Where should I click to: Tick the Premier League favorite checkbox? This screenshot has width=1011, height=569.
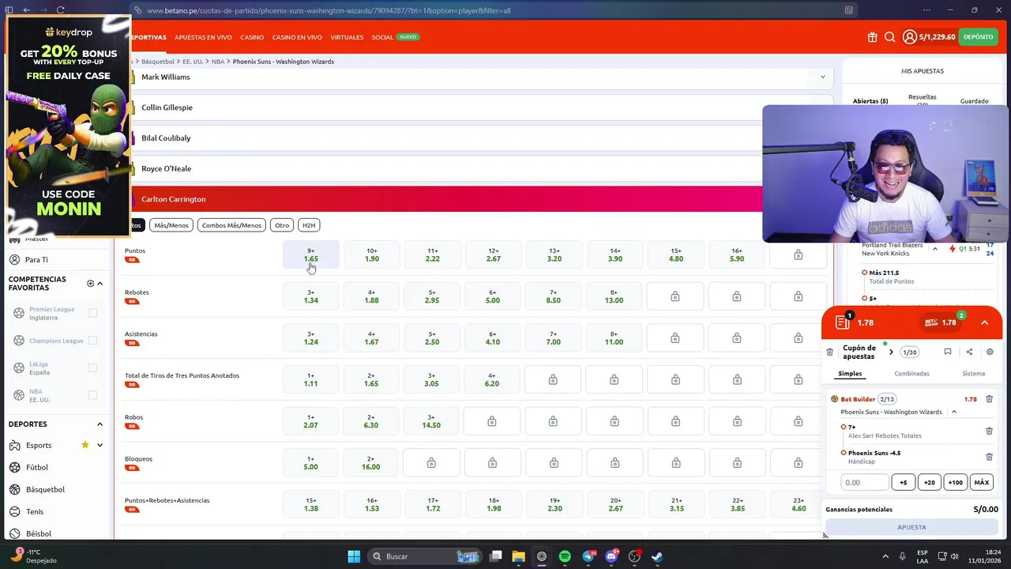point(92,313)
